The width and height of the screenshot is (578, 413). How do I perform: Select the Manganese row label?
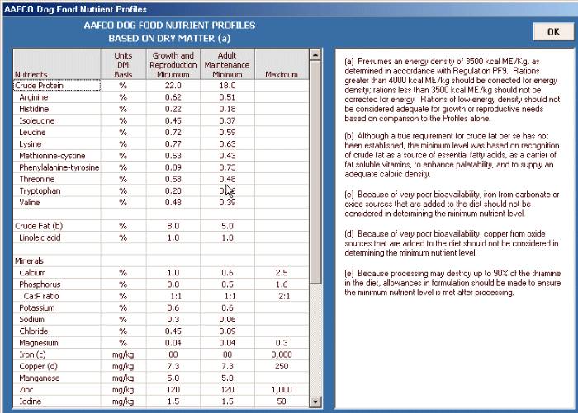(x=39, y=378)
